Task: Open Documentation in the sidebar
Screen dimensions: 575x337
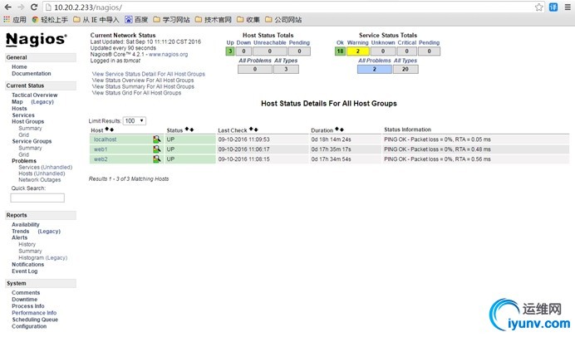Action: tap(32, 73)
